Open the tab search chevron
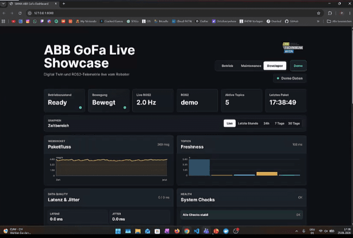This screenshot has width=353, height=238. 3,4
